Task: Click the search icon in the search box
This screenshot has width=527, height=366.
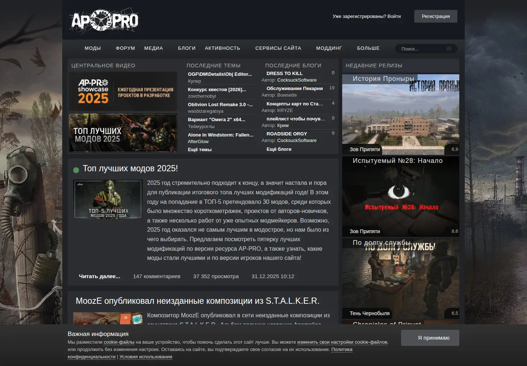Action: 449,49
